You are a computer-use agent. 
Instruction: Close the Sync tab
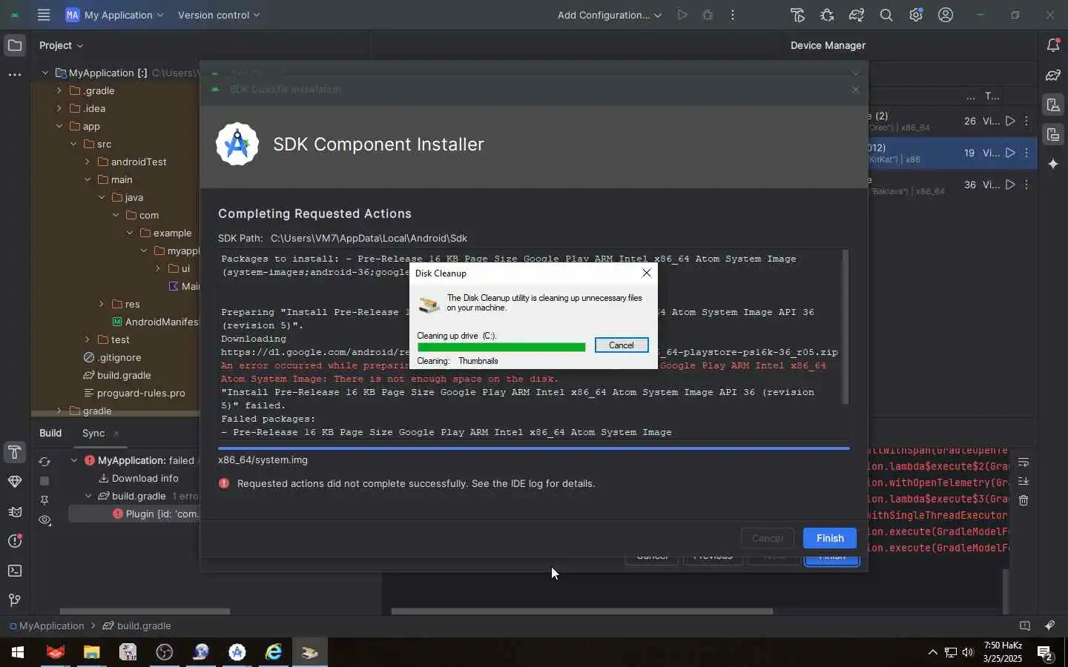tap(116, 434)
